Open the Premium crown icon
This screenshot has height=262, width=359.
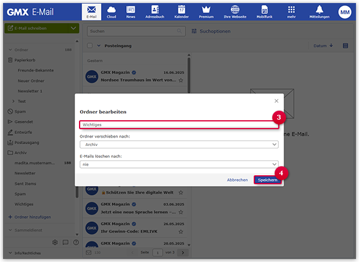pos(206,12)
